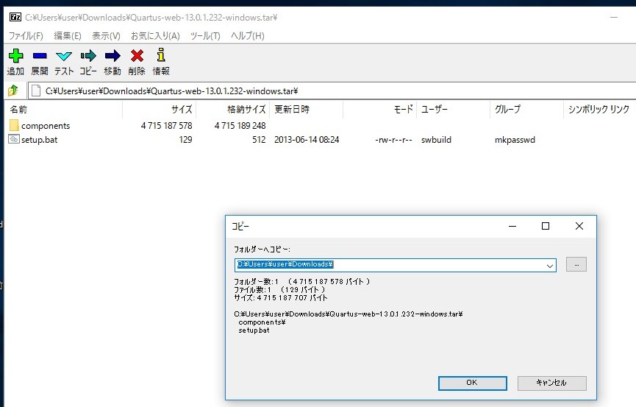Select the setup.bat file icon
This screenshot has height=407, width=636.
14,139
